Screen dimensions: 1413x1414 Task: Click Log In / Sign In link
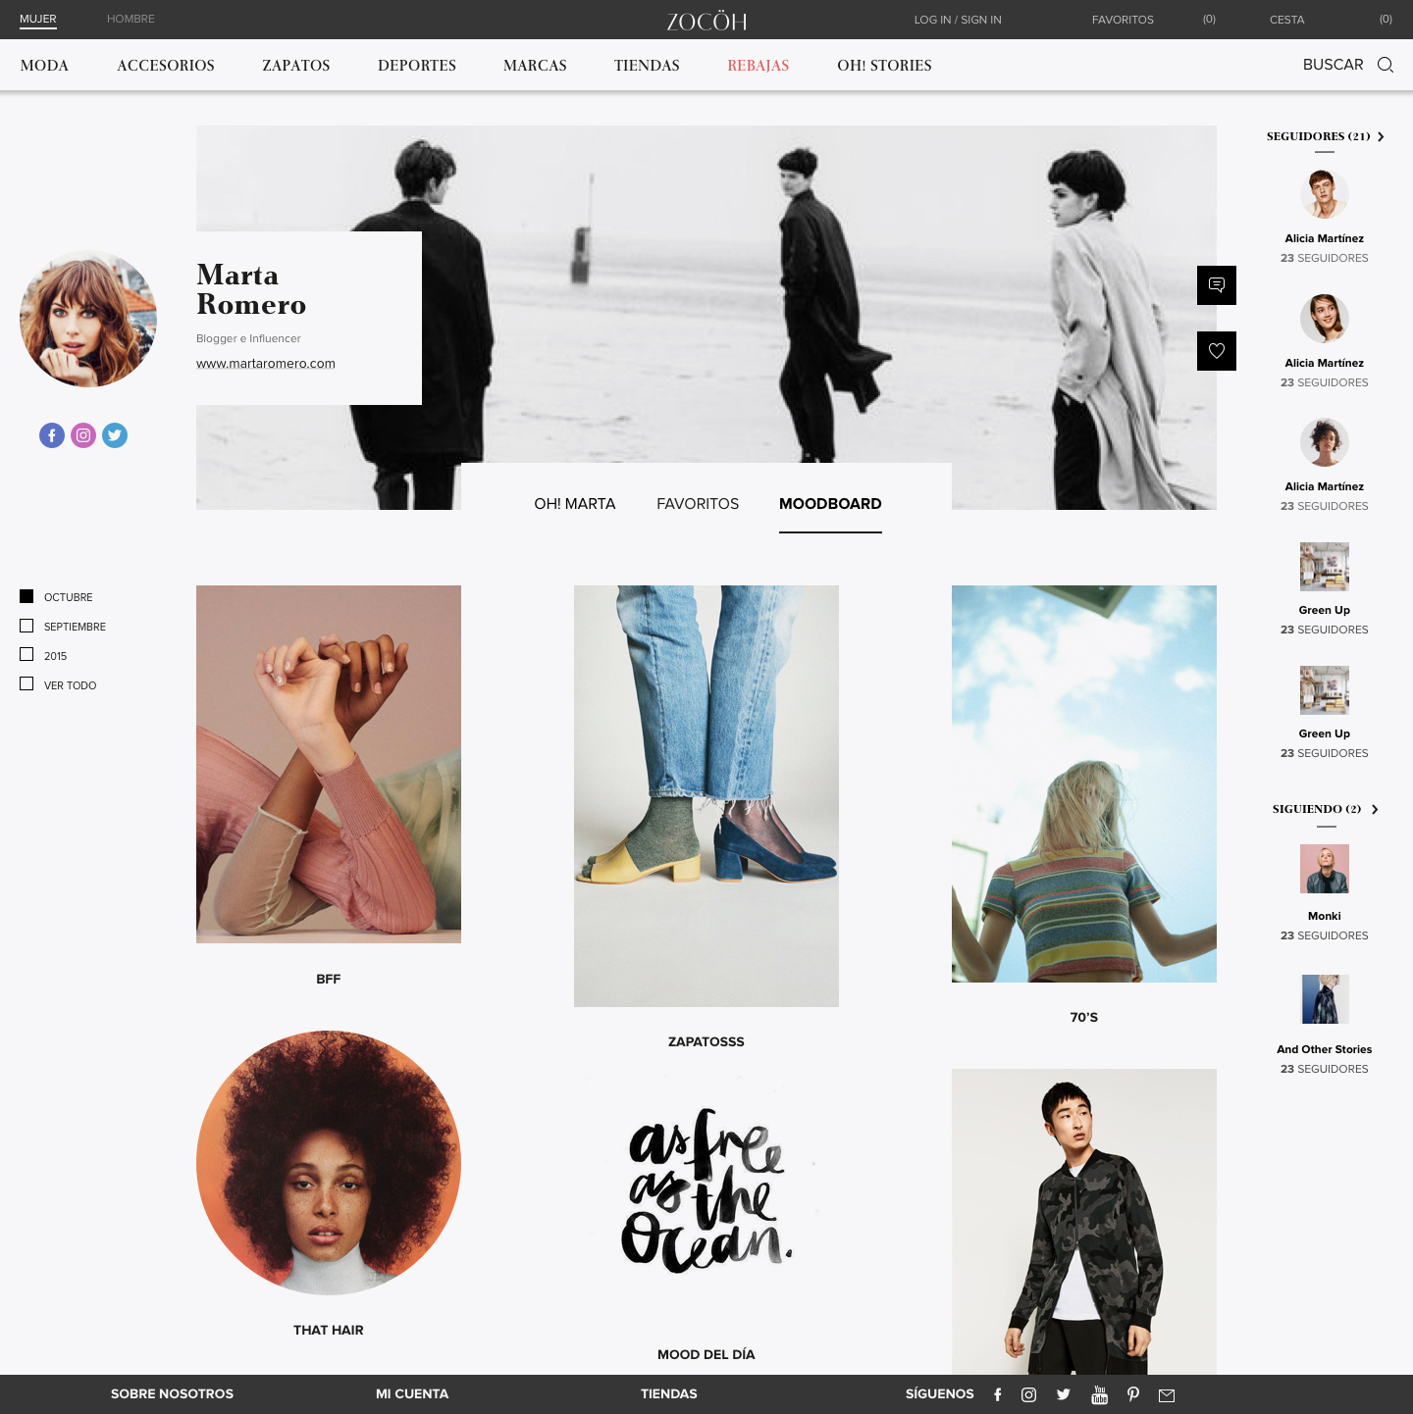[x=958, y=20]
